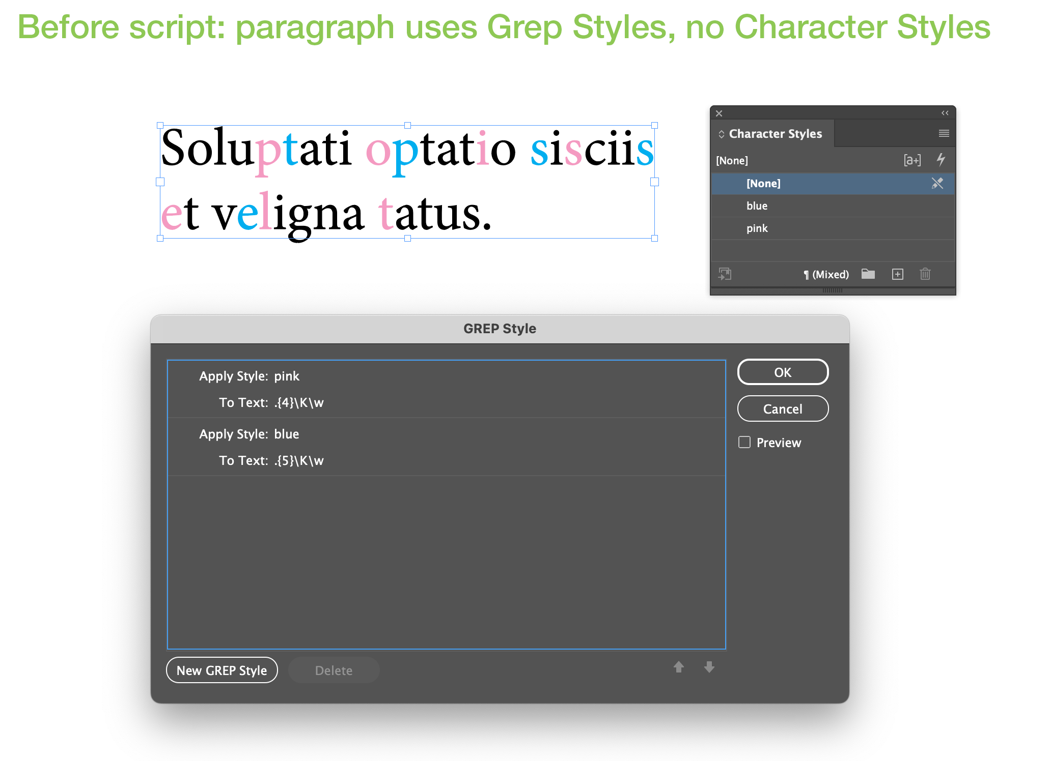Select the blue character style
Image resolution: width=1050 pixels, height=761 pixels.
pos(757,206)
